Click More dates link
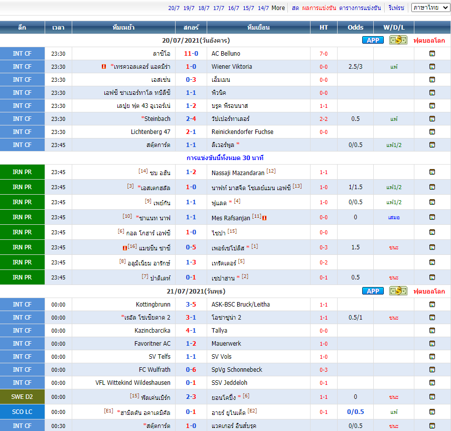Viewport: 451px width, 431px height. point(278,8)
